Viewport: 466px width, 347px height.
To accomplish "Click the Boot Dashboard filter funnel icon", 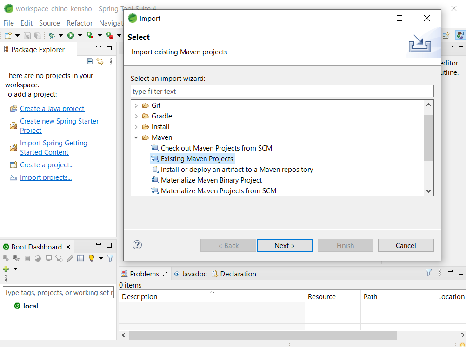I will pyautogui.click(x=110, y=258).
